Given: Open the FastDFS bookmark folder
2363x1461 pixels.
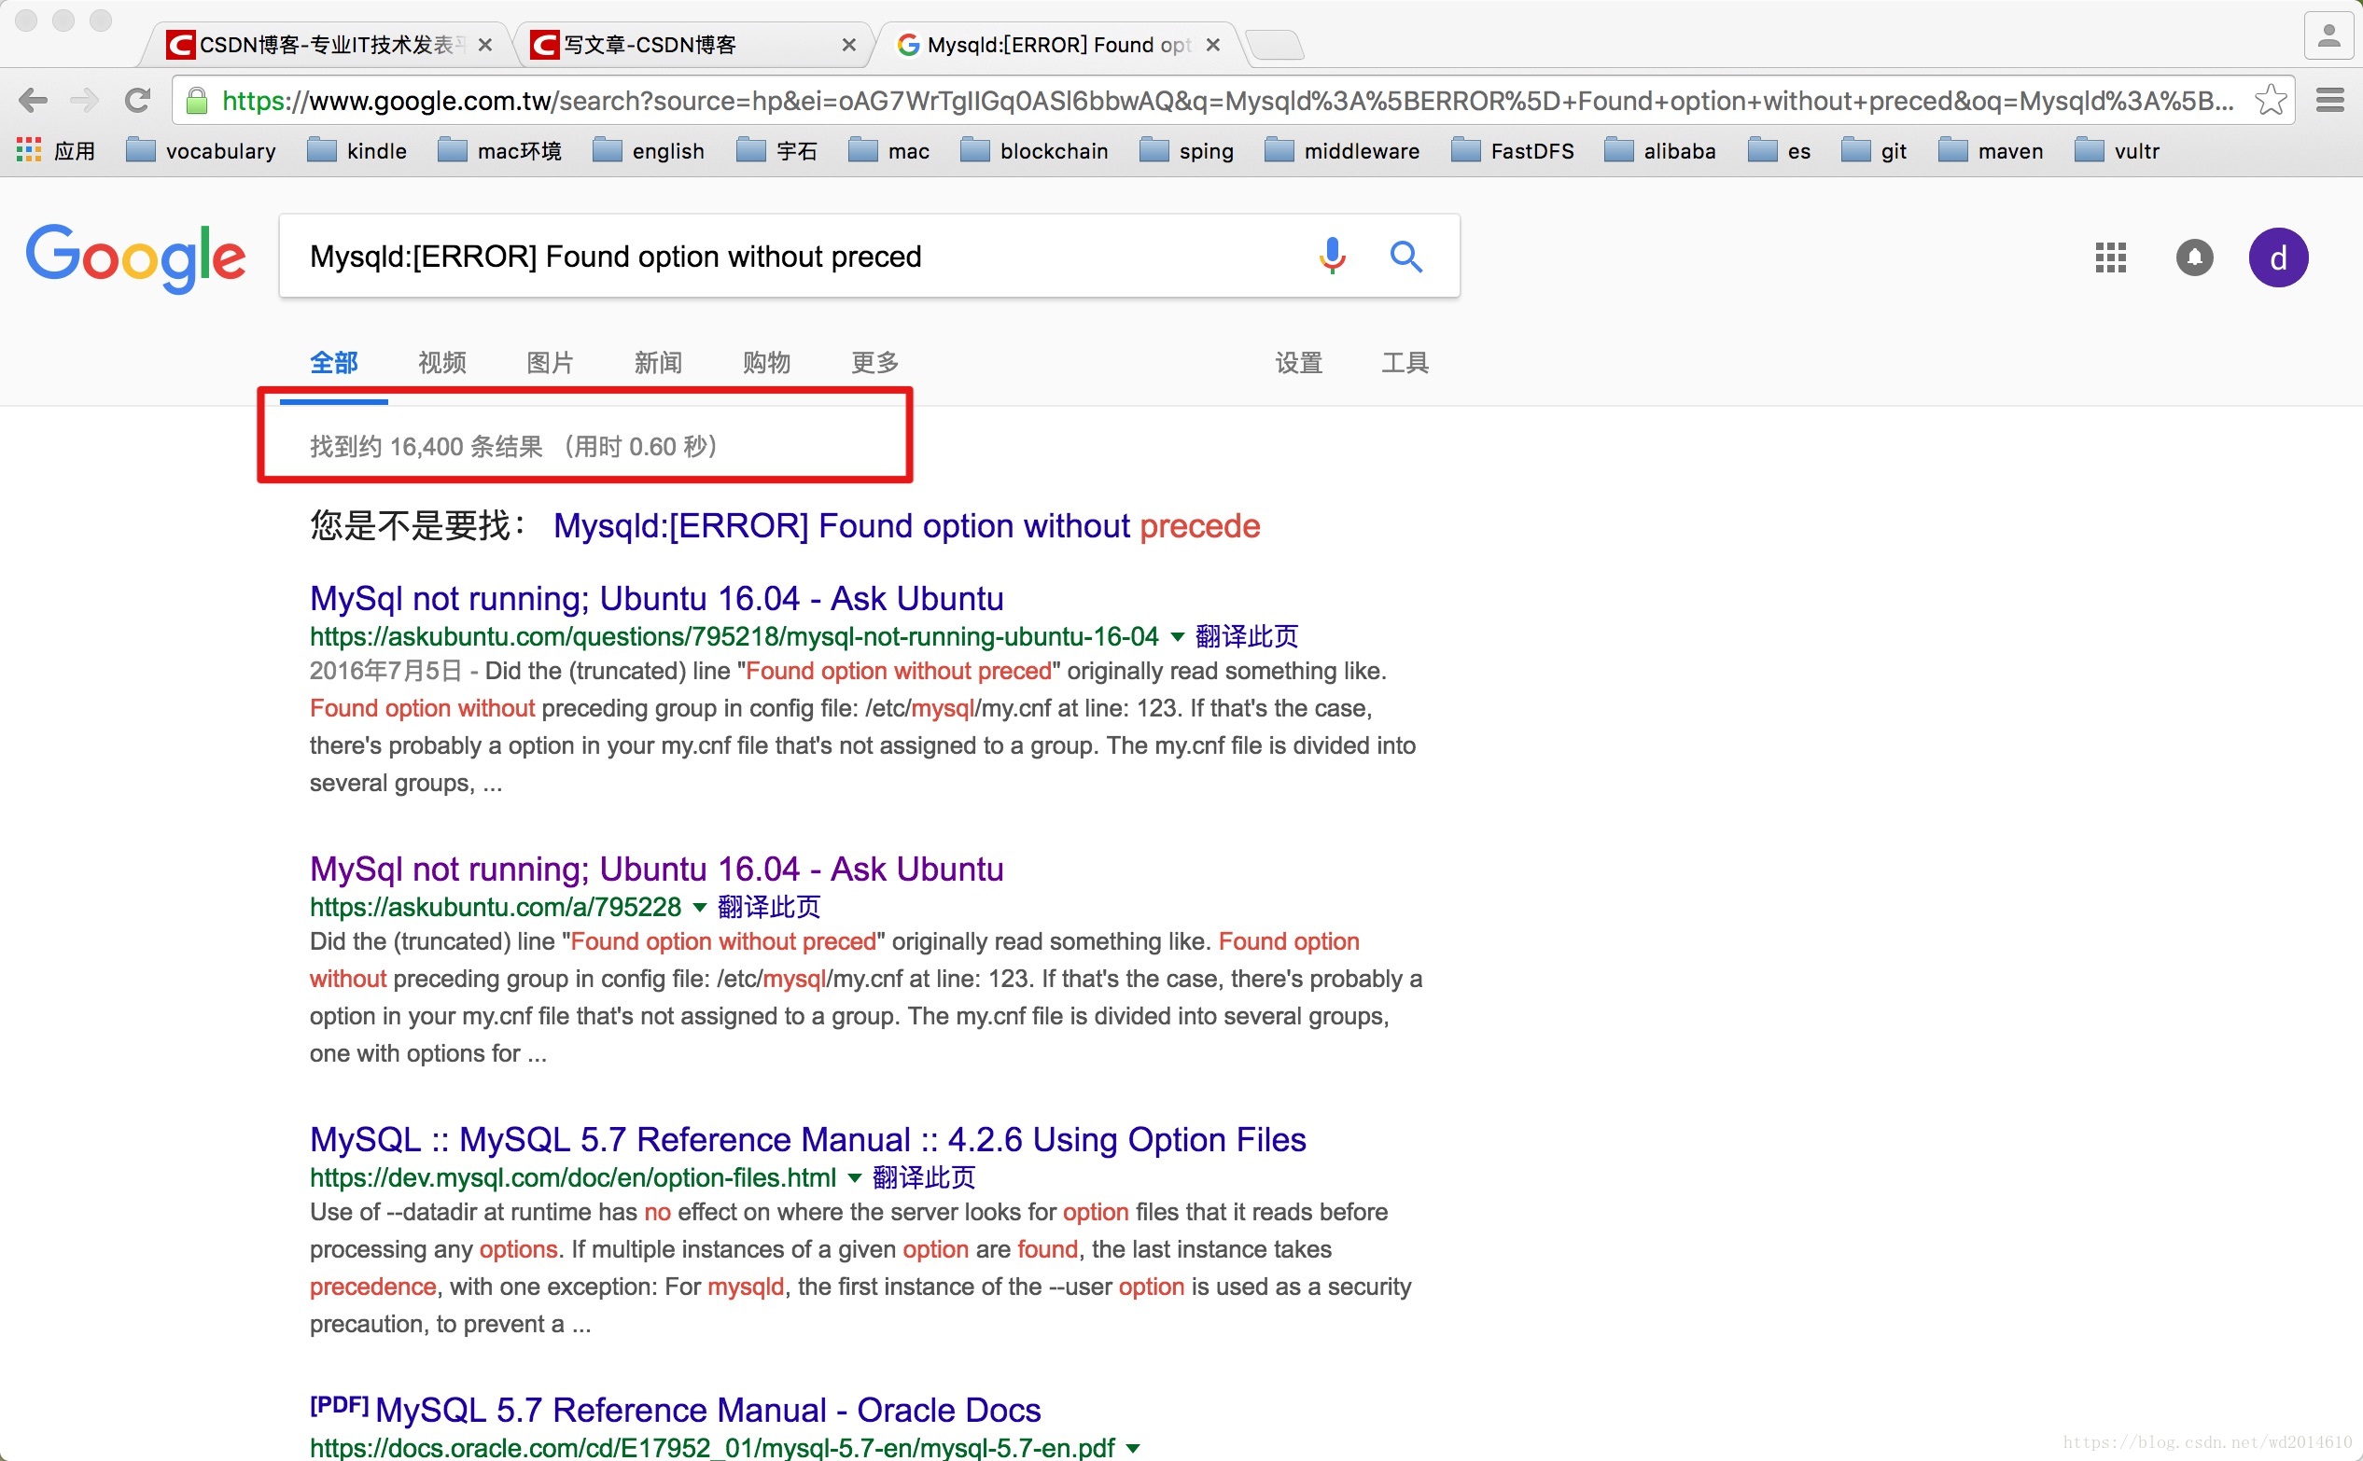Looking at the screenshot, I should point(1513,151).
